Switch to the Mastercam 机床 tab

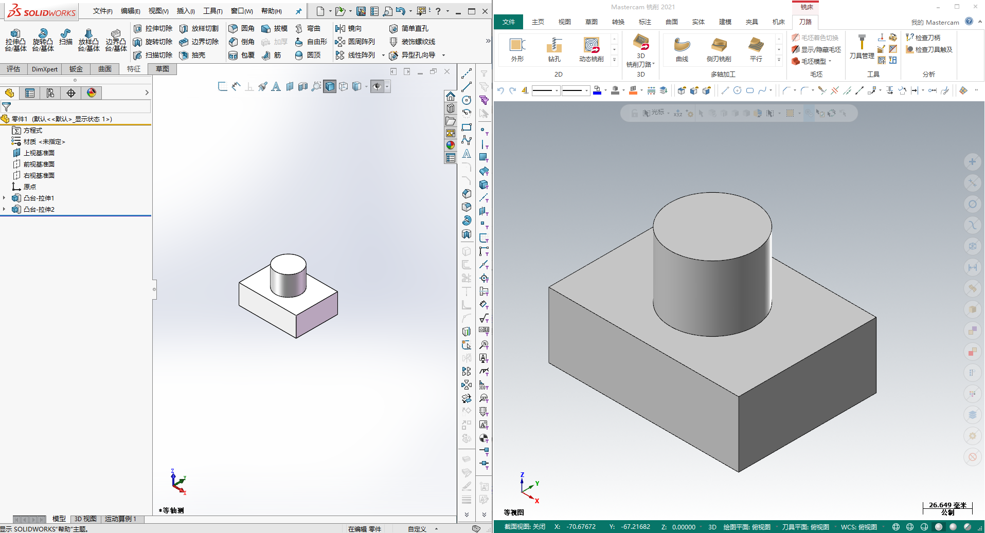click(779, 22)
